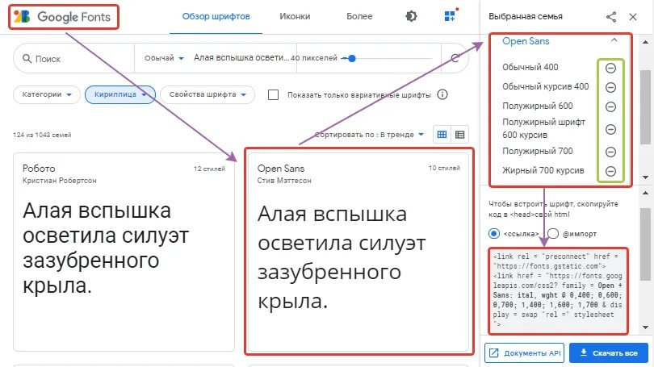
Task: Remove the Обычный курсив 400 style
Action: [x=610, y=87]
